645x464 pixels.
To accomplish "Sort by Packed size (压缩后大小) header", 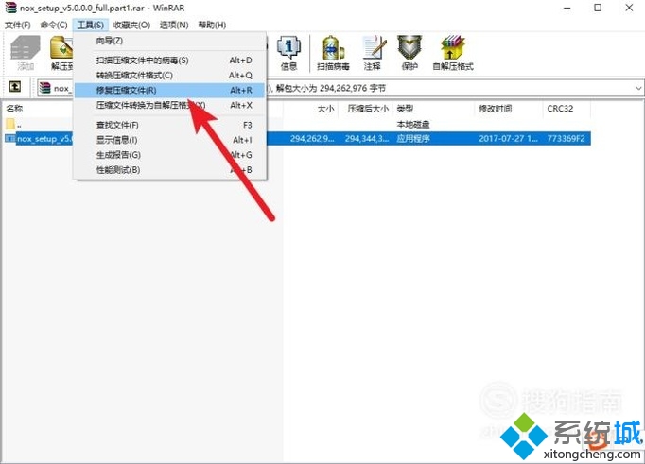I will 366,109.
